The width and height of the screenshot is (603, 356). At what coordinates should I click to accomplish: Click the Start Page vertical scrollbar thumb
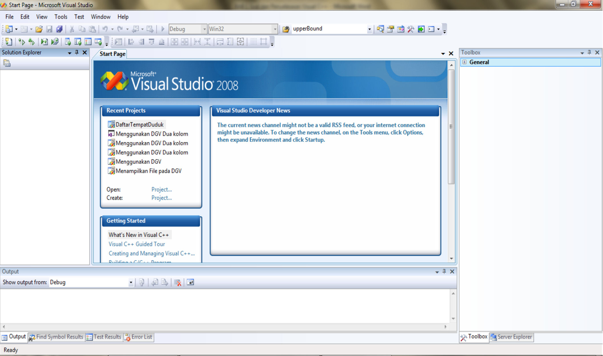click(x=451, y=127)
